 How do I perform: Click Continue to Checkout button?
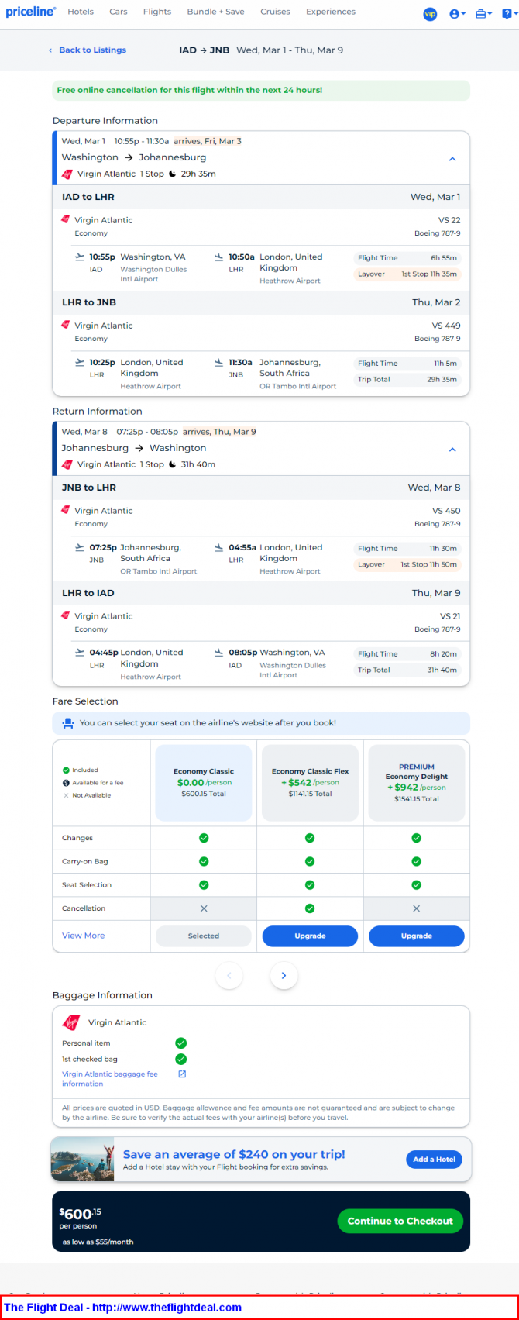tap(400, 1221)
